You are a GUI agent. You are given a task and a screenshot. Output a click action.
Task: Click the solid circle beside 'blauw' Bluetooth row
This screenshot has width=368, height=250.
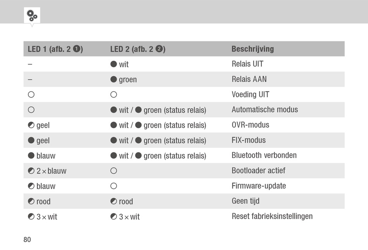(31, 156)
